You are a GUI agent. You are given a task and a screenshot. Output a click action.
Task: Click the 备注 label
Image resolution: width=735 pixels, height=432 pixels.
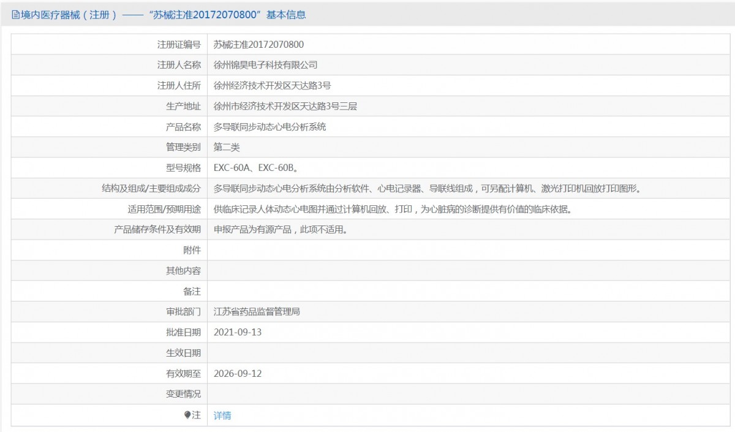192,291
